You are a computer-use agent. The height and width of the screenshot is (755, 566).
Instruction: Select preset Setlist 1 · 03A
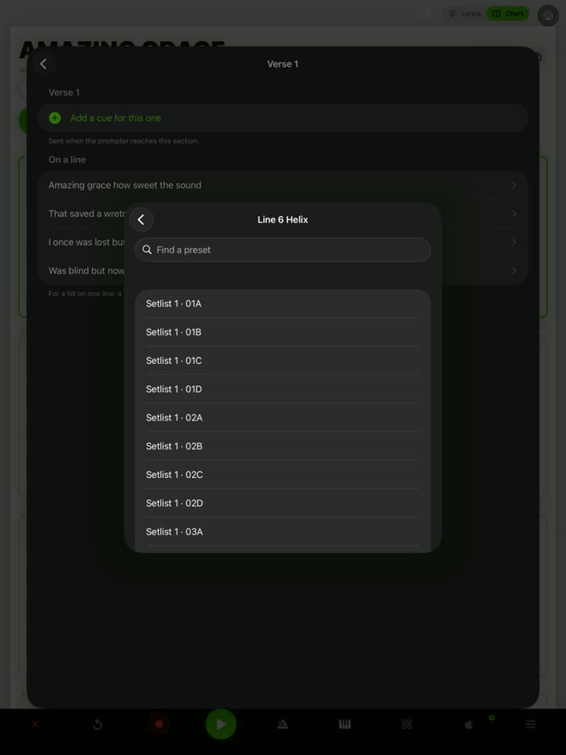(x=282, y=532)
